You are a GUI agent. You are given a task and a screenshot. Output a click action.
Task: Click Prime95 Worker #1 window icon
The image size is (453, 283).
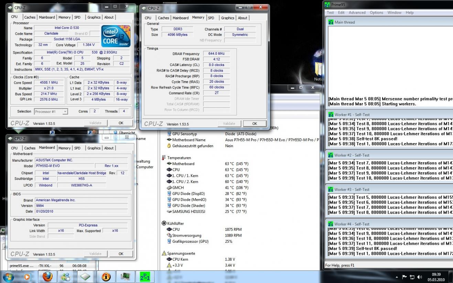331,115
